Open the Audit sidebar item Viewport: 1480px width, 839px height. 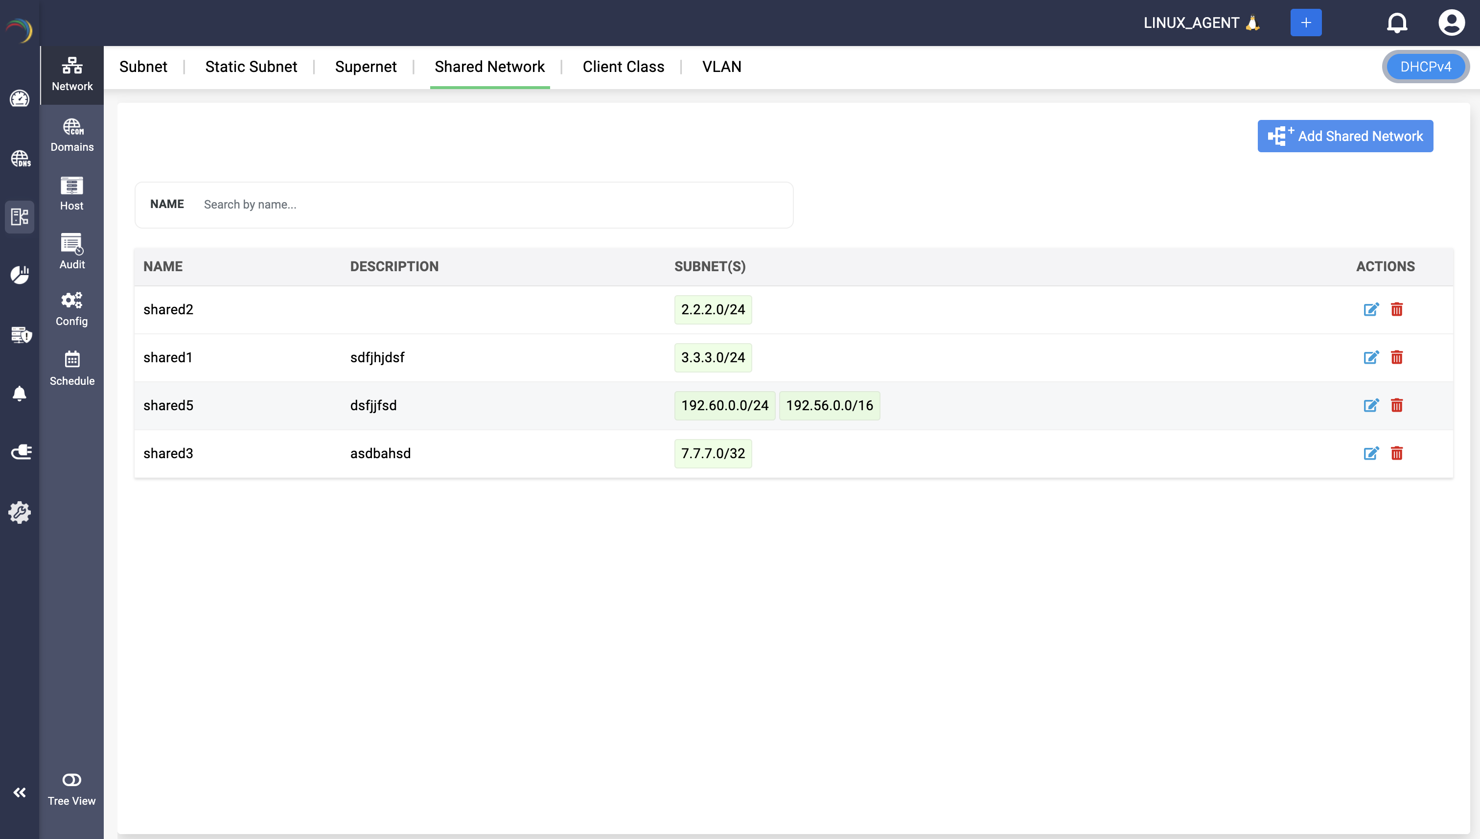[71, 252]
